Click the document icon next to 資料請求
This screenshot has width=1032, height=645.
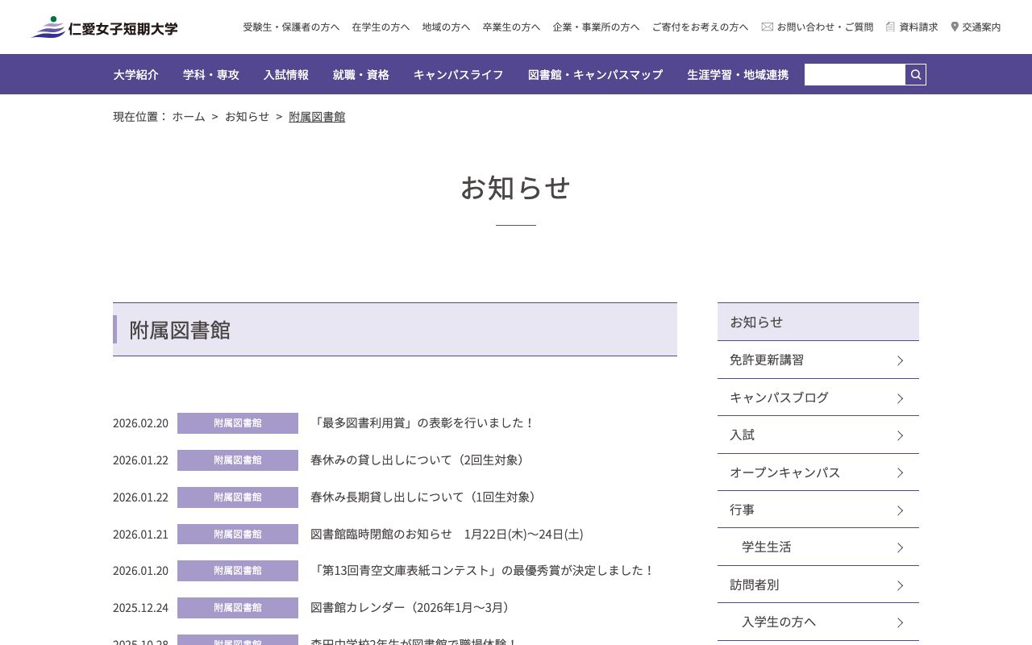coord(889,27)
